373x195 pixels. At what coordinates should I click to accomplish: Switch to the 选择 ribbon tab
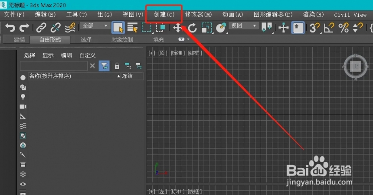click(x=86, y=40)
